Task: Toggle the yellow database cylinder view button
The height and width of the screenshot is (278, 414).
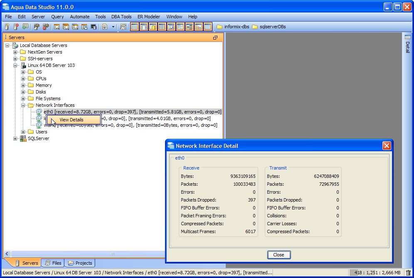Action: (153, 27)
